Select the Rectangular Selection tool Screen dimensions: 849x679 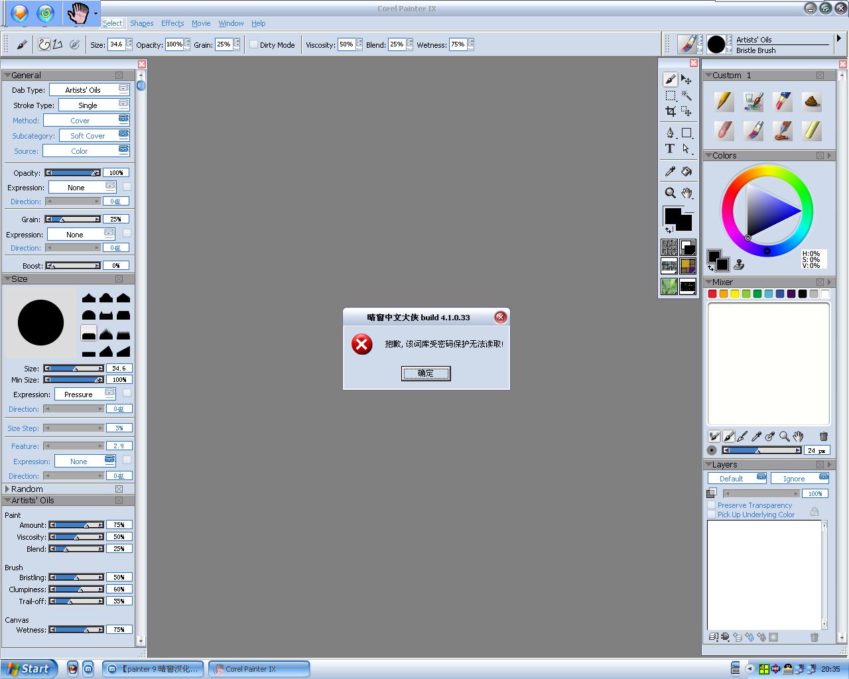670,95
